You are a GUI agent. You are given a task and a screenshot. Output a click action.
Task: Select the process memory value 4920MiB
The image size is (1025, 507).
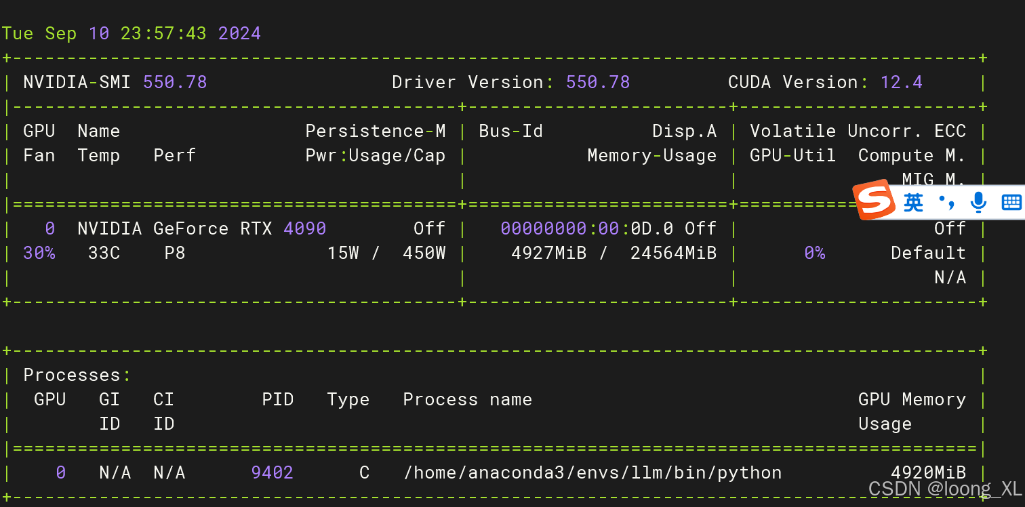929,472
